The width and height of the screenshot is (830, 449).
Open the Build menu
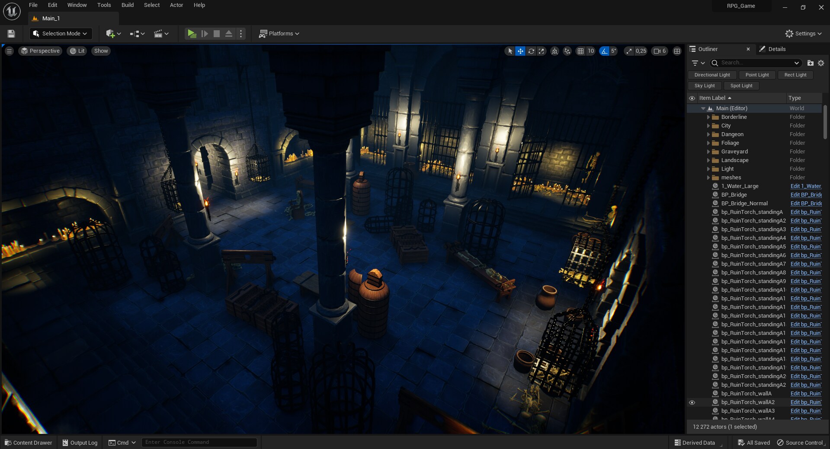tap(127, 5)
